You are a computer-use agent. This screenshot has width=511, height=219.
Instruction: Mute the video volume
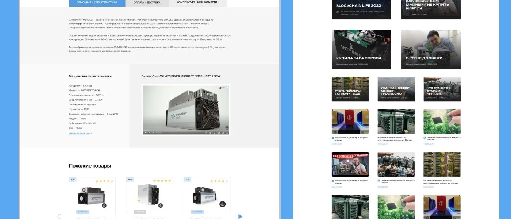pyautogui.click(x=153, y=132)
